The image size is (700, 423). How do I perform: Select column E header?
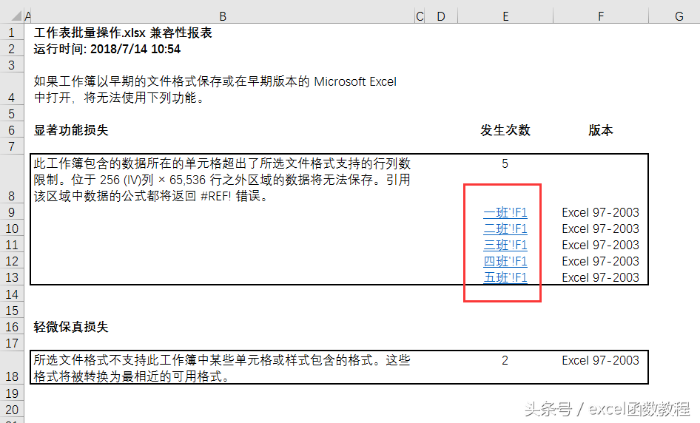point(505,16)
